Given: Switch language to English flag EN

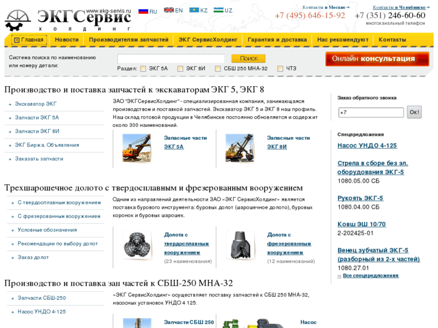Looking at the screenshot, I should pos(173,10).
